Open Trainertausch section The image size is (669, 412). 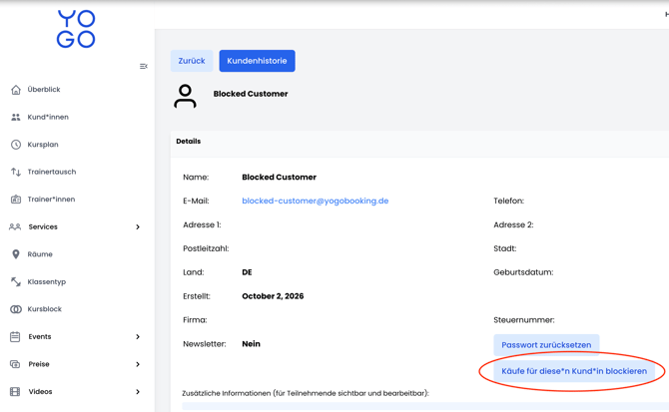52,172
